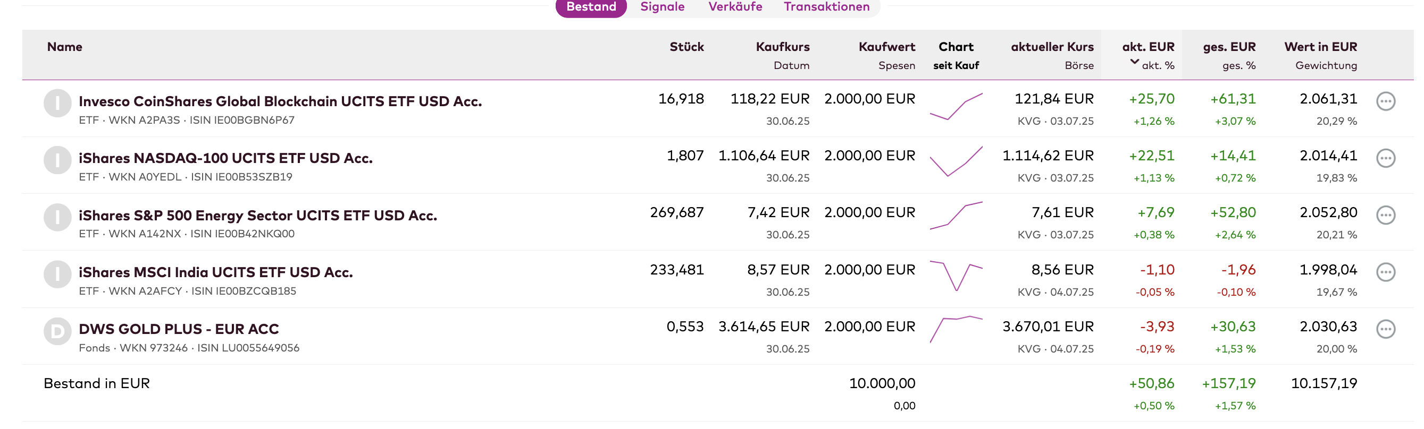Open iShares S&P 500 Energy Sector ETF link

coord(257,216)
